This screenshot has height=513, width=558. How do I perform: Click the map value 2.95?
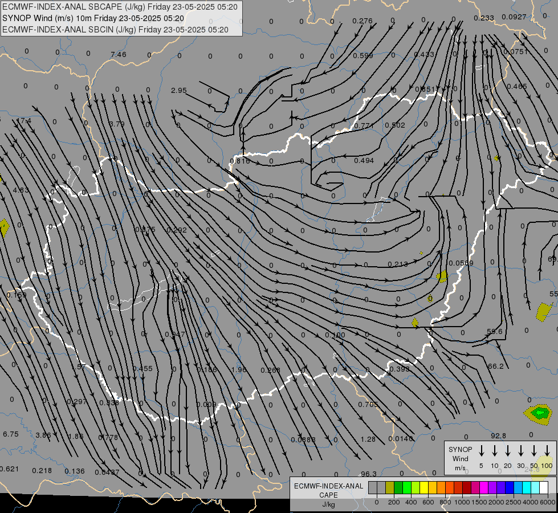pyautogui.click(x=178, y=91)
